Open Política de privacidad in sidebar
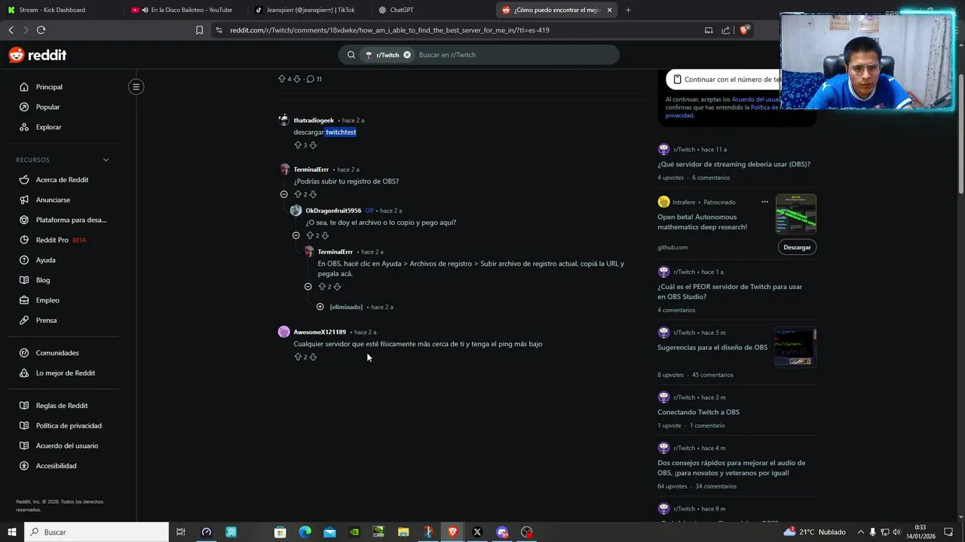Viewport: 965px width, 542px height. tap(69, 426)
